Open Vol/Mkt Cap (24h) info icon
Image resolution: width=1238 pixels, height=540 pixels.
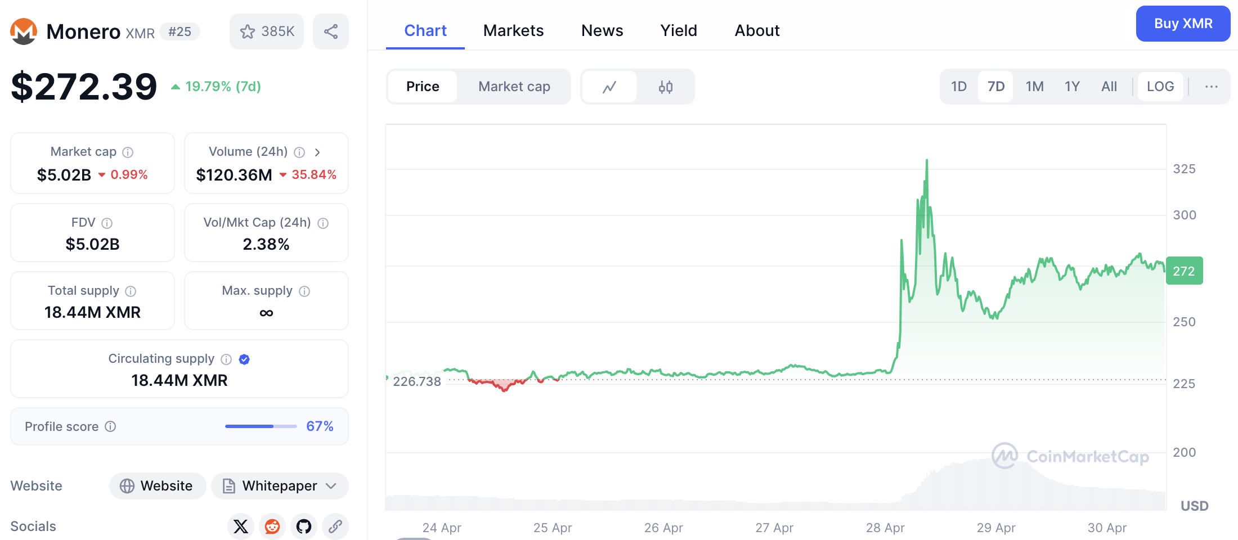click(323, 223)
